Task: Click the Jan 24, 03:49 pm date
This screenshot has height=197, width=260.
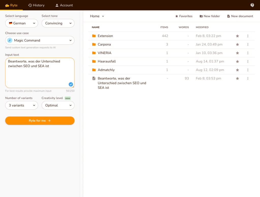Action: [209, 45]
